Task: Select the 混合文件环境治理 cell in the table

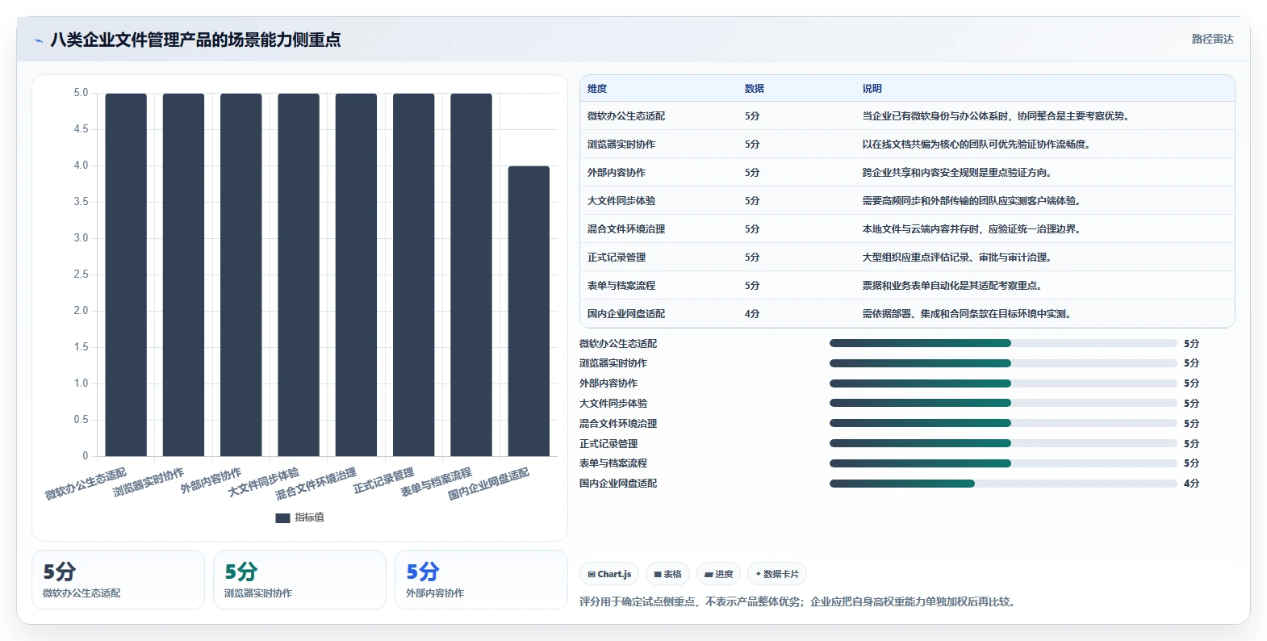Action: [626, 229]
